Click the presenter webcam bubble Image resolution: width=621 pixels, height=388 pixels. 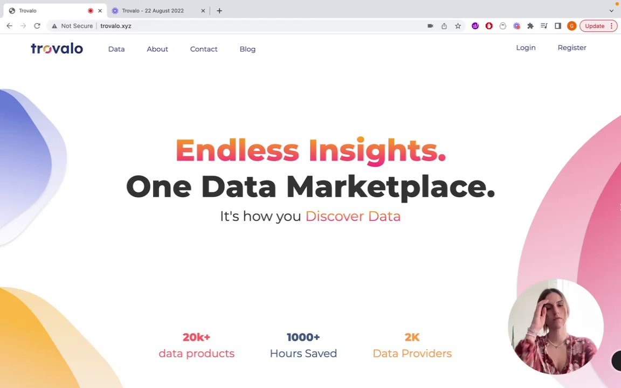tap(556, 327)
